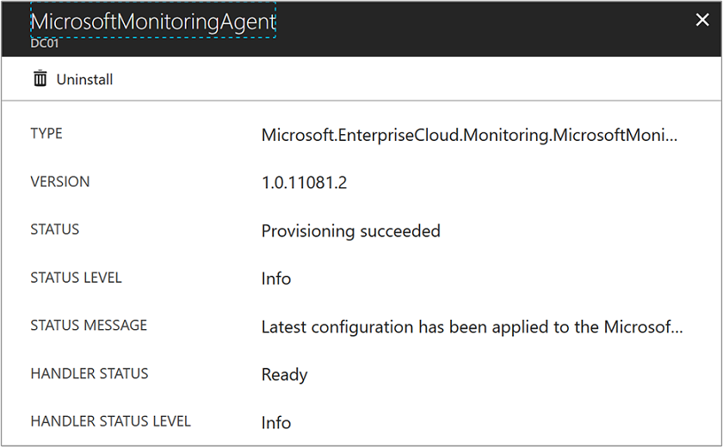Viewport: 723px width, 447px height.
Task: Select the MicrosoftMonitoringAgent title text
Action: [153, 22]
